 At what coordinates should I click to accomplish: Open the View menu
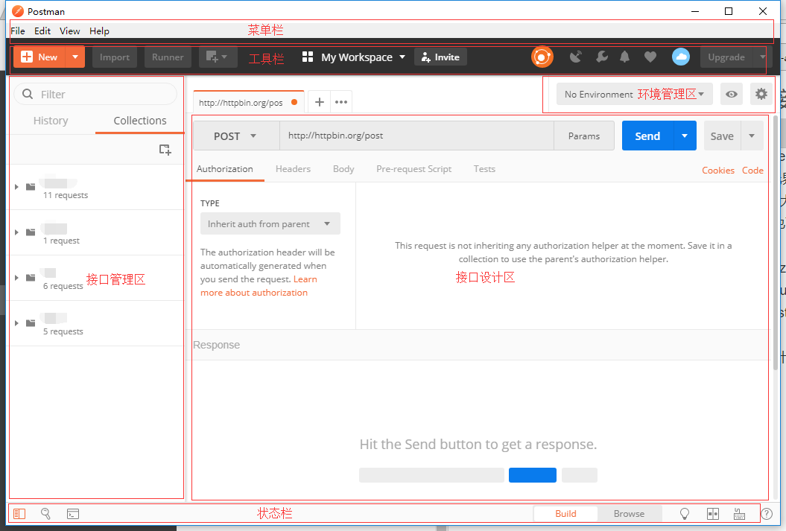tap(70, 31)
